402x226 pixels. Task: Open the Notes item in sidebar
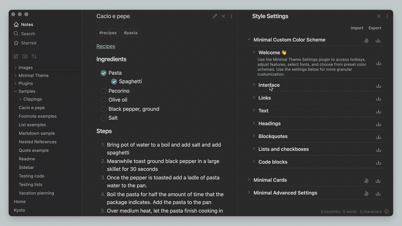point(27,25)
